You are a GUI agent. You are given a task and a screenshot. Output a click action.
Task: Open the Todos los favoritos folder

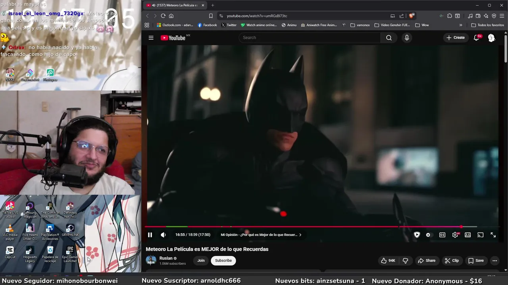[487, 25]
